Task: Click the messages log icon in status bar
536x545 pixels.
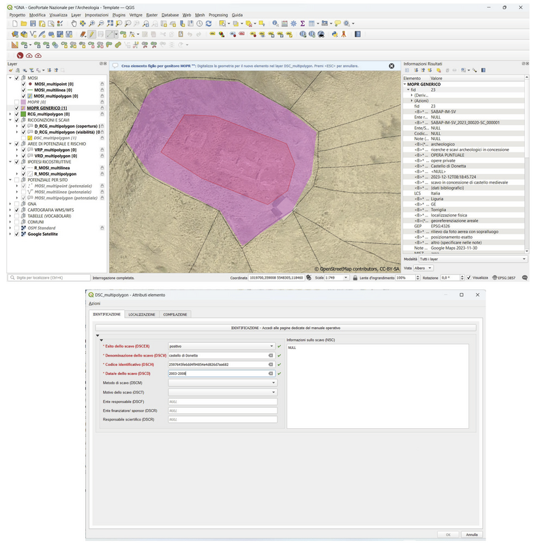Action: click(x=525, y=278)
